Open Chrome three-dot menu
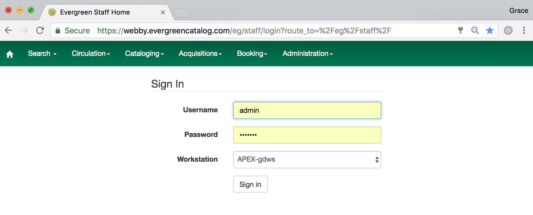The image size is (533, 215). (x=524, y=30)
